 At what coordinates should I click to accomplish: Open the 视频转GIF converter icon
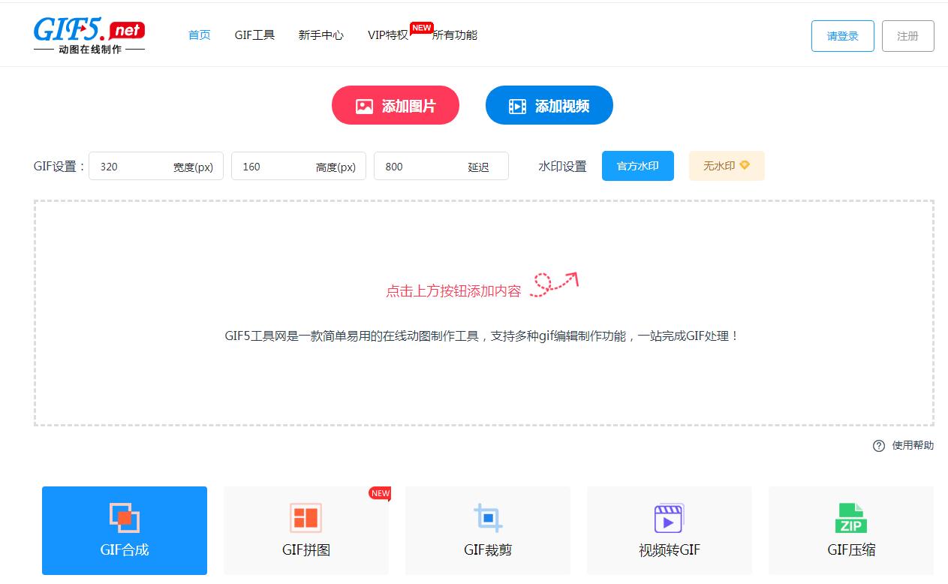tap(669, 518)
